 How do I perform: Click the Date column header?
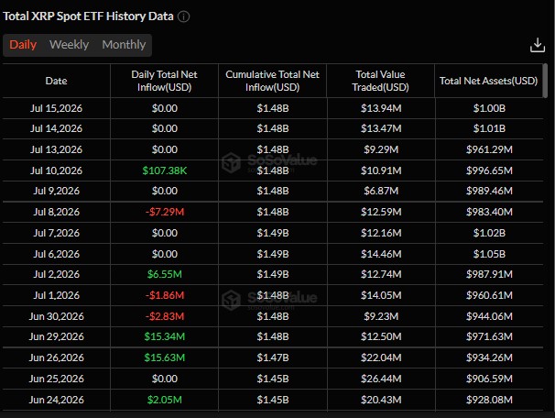[56, 81]
